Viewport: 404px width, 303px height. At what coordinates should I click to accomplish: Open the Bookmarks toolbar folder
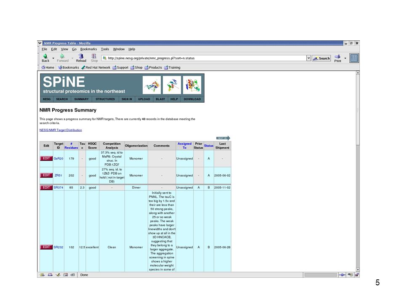tap(69, 67)
